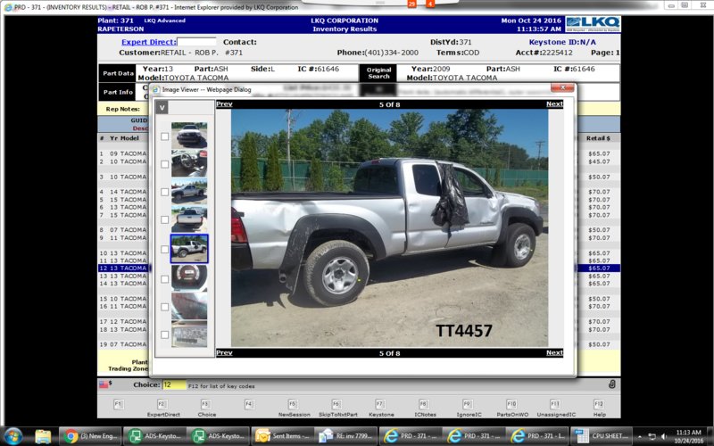Click the Original Search label box
Screen dimensions: 714x446
click(x=378, y=73)
